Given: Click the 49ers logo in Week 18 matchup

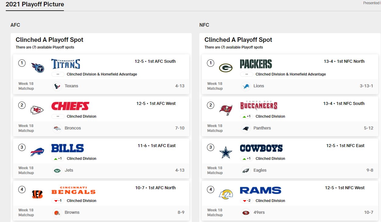Looking at the screenshot, I should click(x=246, y=213).
